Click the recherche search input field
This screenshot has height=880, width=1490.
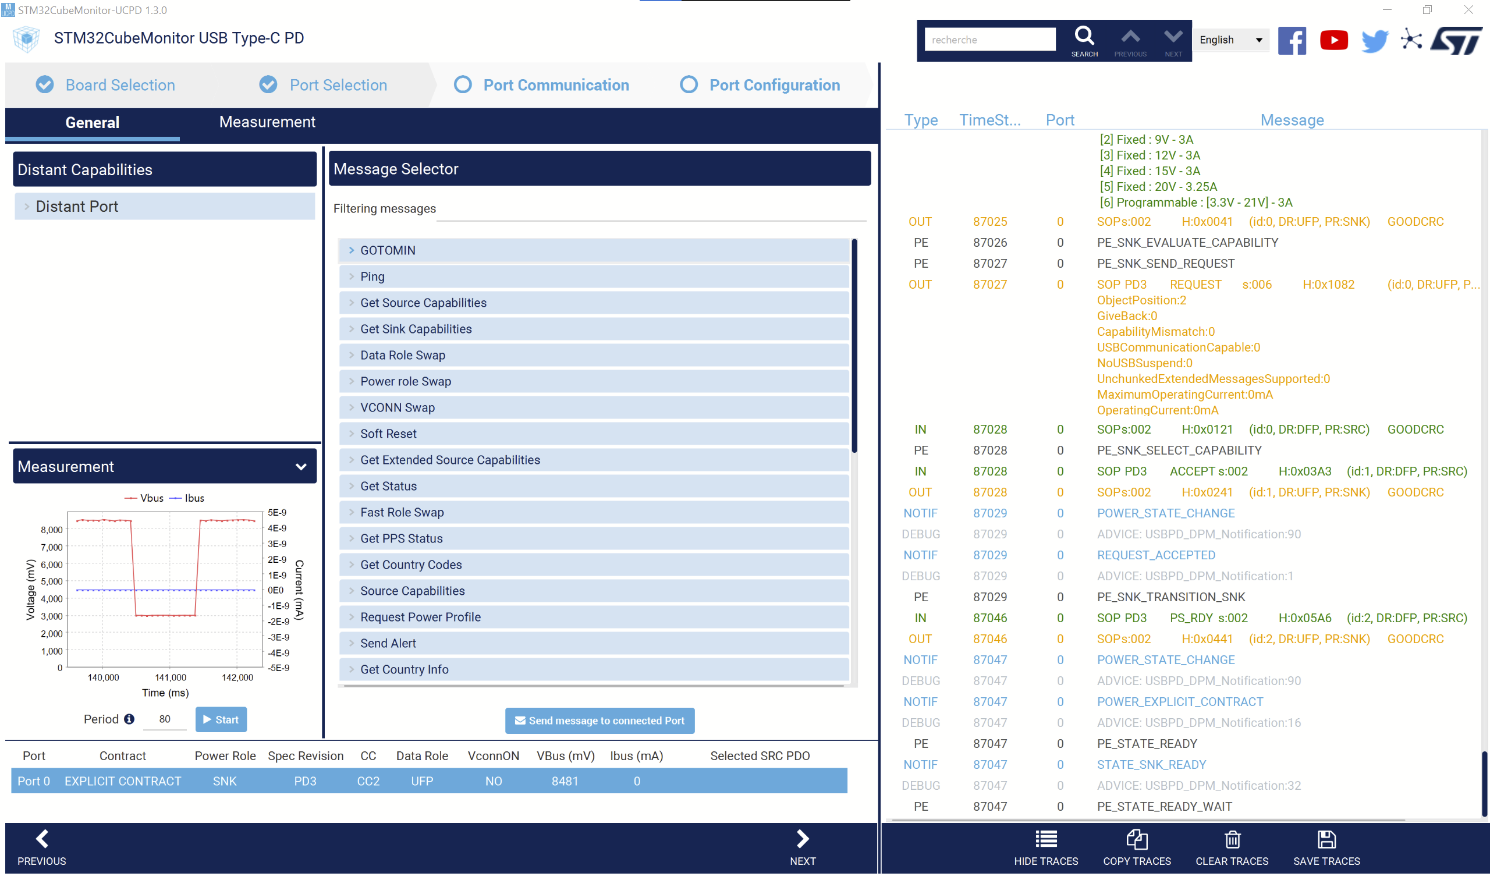(x=989, y=40)
